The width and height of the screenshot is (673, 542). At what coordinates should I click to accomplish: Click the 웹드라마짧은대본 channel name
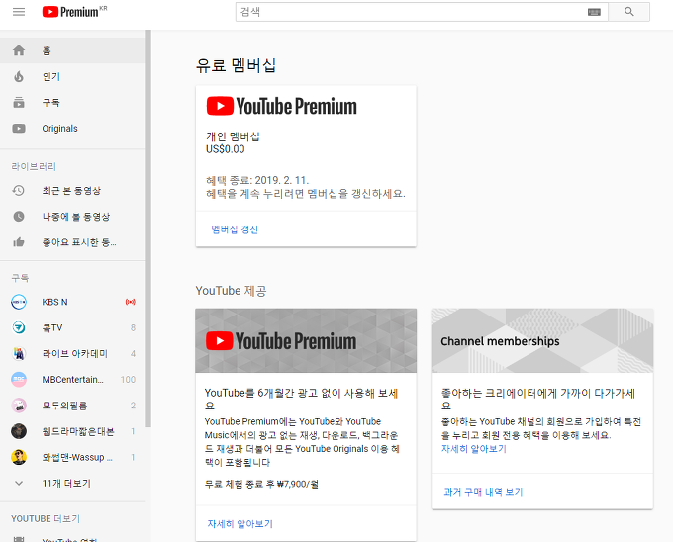[x=78, y=431]
